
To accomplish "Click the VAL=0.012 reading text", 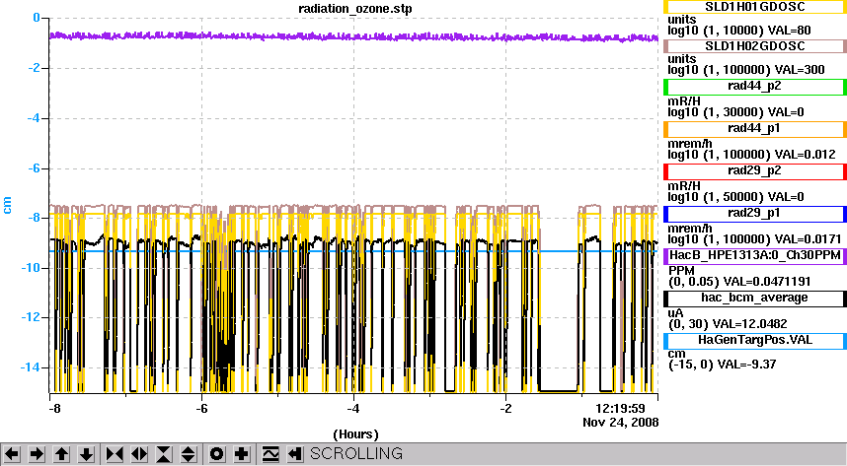I will pyautogui.click(x=806, y=155).
